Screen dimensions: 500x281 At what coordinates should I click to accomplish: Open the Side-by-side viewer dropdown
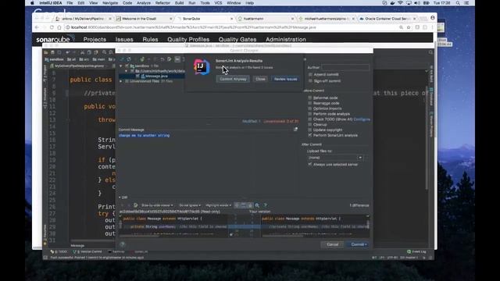pyautogui.click(x=157, y=205)
